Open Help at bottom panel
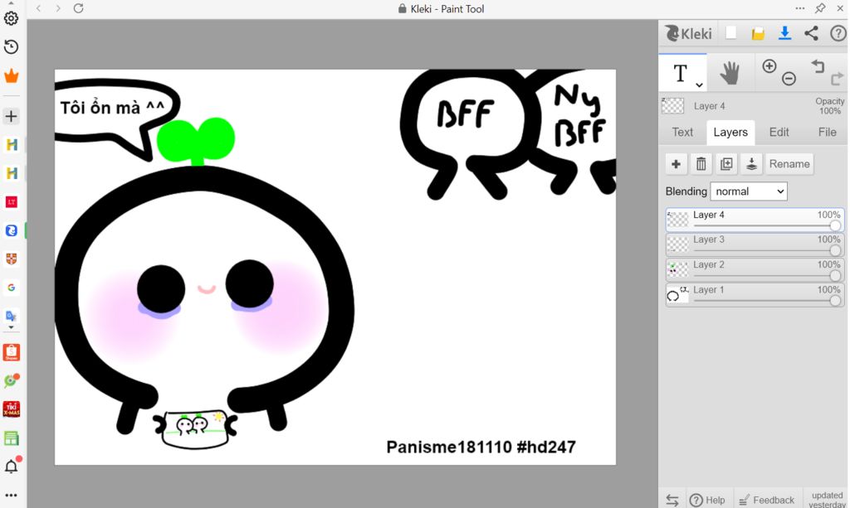850x508 pixels. pyautogui.click(x=707, y=501)
